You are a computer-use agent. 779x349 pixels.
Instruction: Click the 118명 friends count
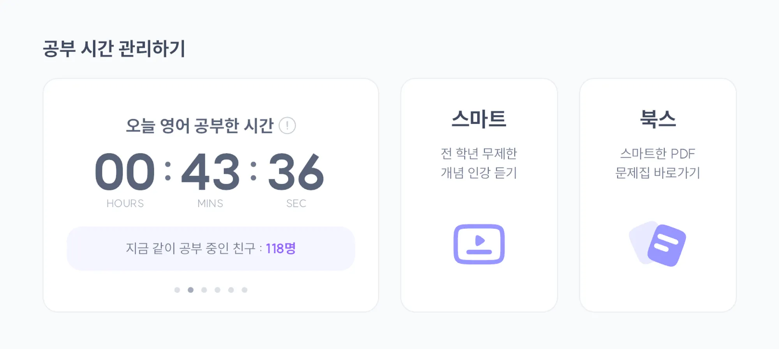pos(280,249)
